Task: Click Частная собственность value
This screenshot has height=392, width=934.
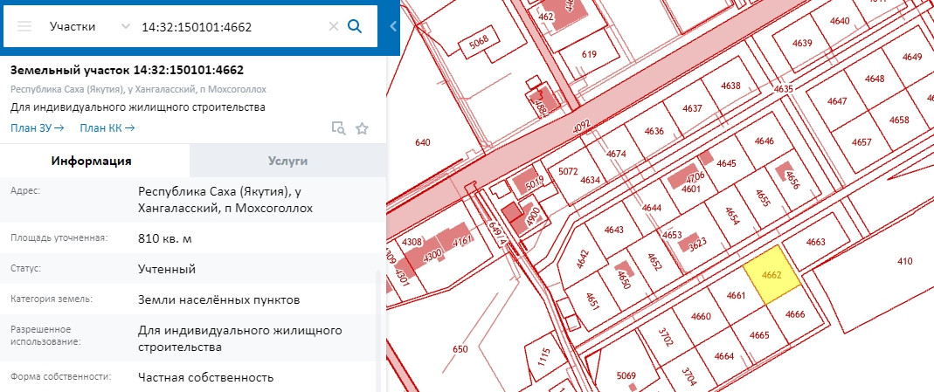Action: (205, 377)
